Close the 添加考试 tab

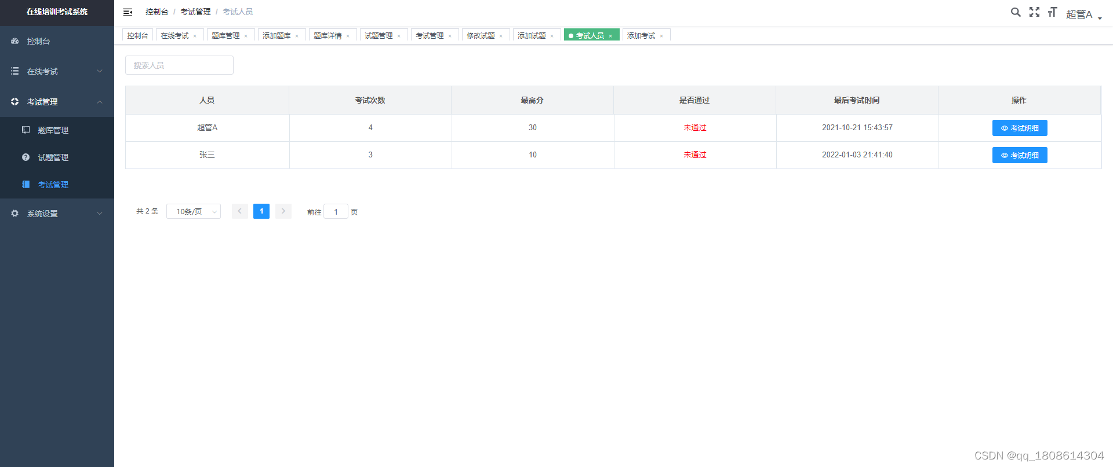(661, 36)
